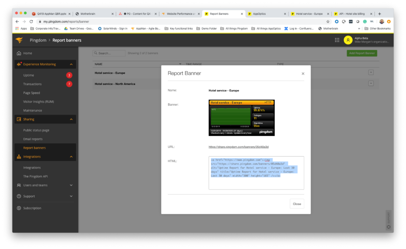Viewport: 406px width, 249px height.
Task: Switch to the Q419 AppMan QBR.pptx tab
Action: (51, 14)
